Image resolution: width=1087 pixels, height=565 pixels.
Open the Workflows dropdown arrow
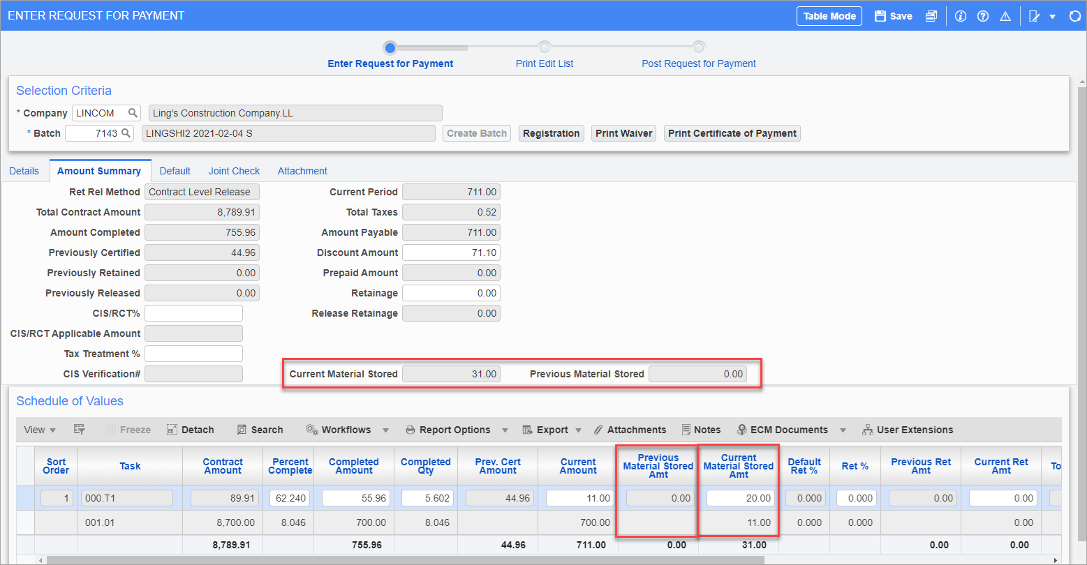385,430
